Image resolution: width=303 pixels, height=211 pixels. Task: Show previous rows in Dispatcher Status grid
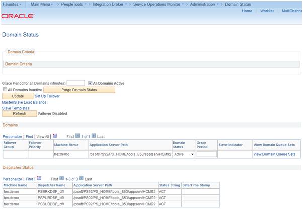click(x=61, y=178)
